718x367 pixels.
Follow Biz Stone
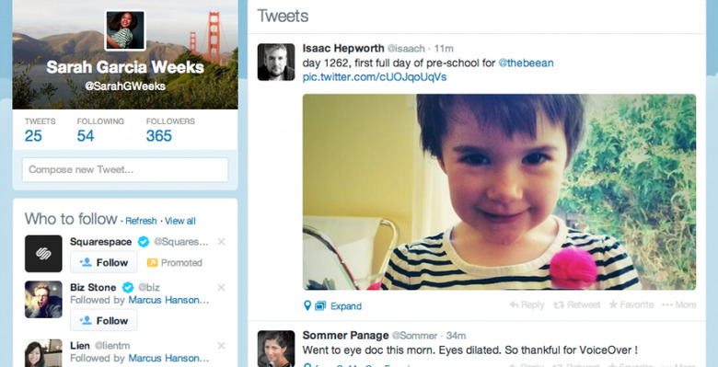point(103,320)
